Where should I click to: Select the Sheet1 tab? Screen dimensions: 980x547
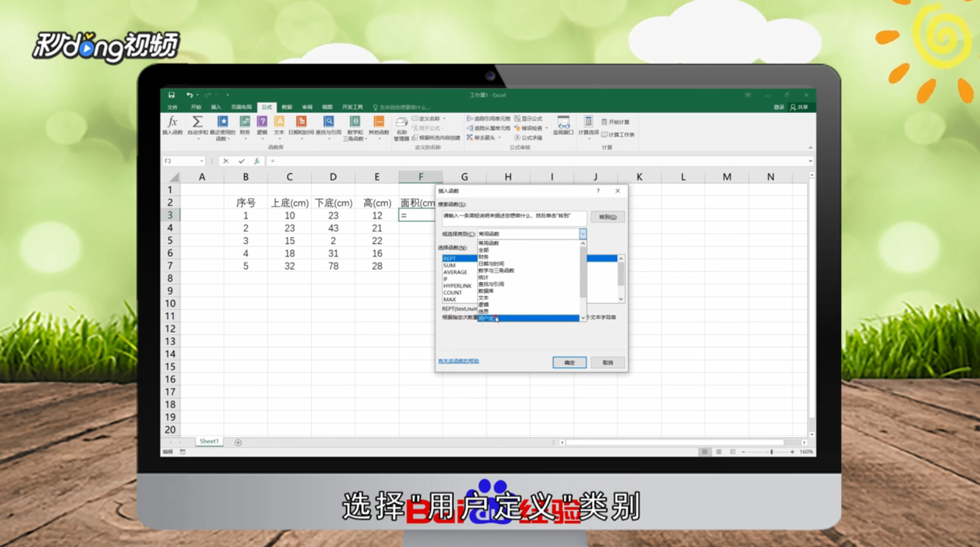pos(209,442)
